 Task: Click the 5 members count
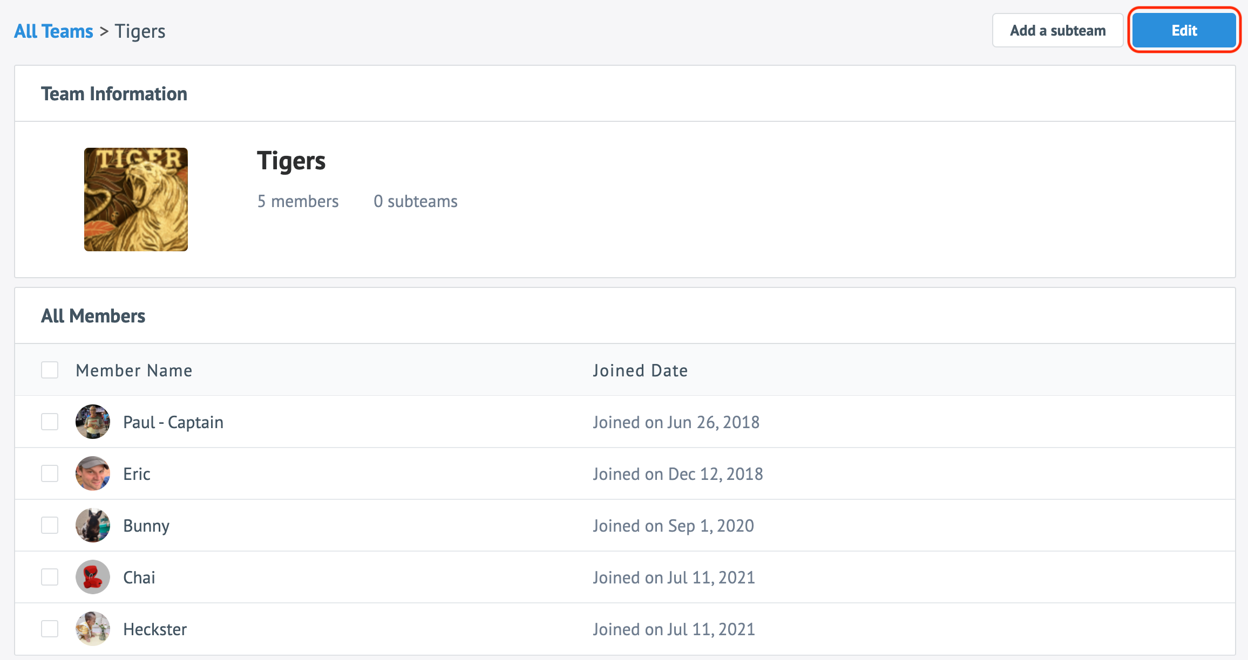click(298, 201)
